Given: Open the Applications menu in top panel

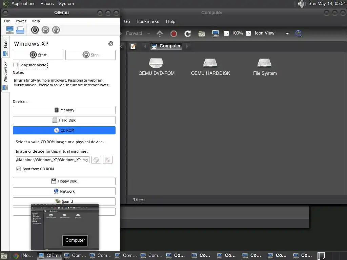Looking at the screenshot, I should (x=23, y=3).
